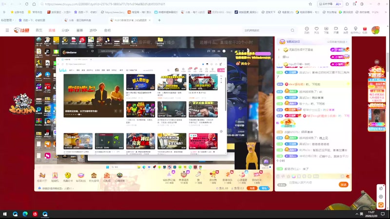Open the 免费办卡 gift box icon

68,177
